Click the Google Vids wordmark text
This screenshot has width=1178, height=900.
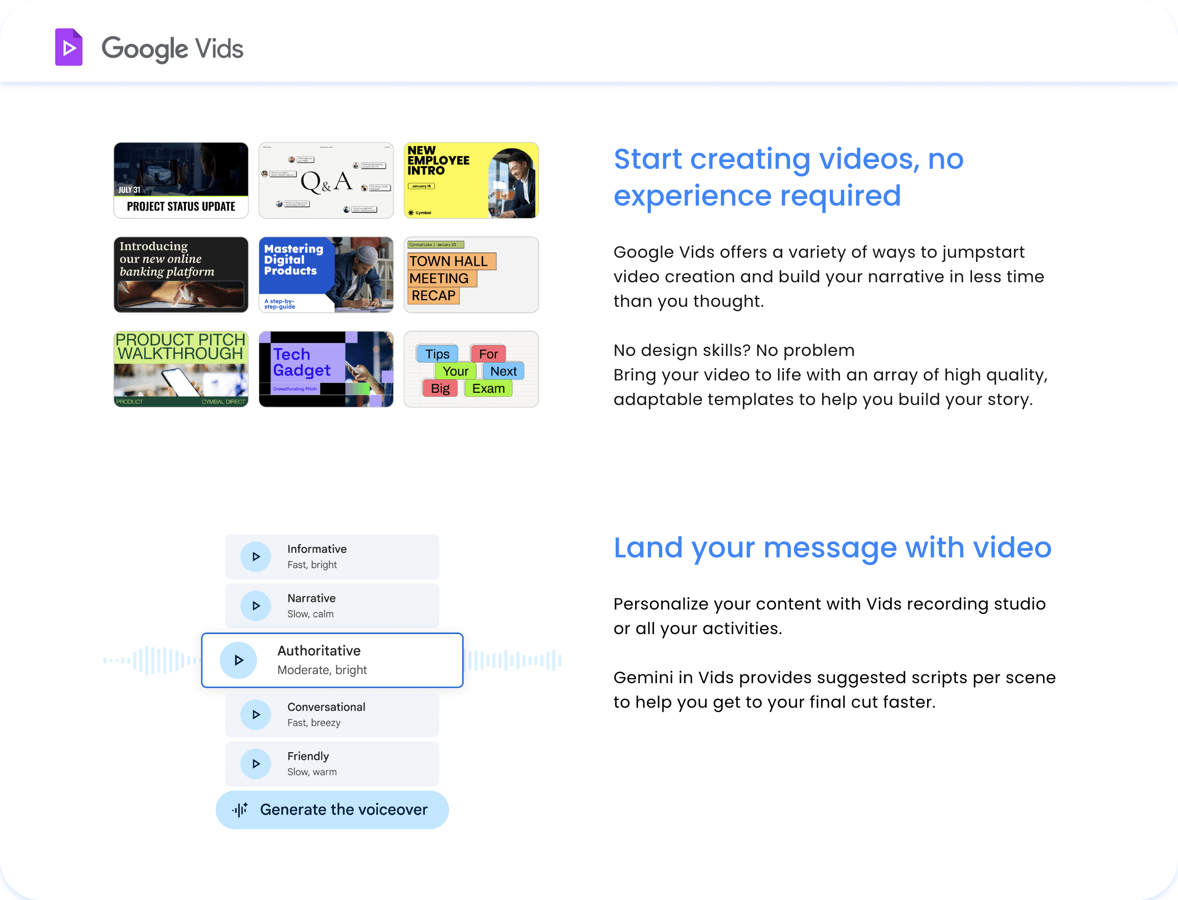tap(172, 49)
